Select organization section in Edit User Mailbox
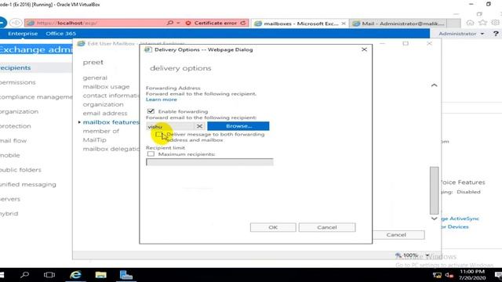This screenshot has width=502, height=282. pyautogui.click(x=103, y=104)
